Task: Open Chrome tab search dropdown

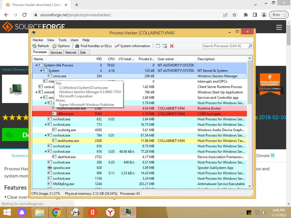Action: (x=255, y=5)
